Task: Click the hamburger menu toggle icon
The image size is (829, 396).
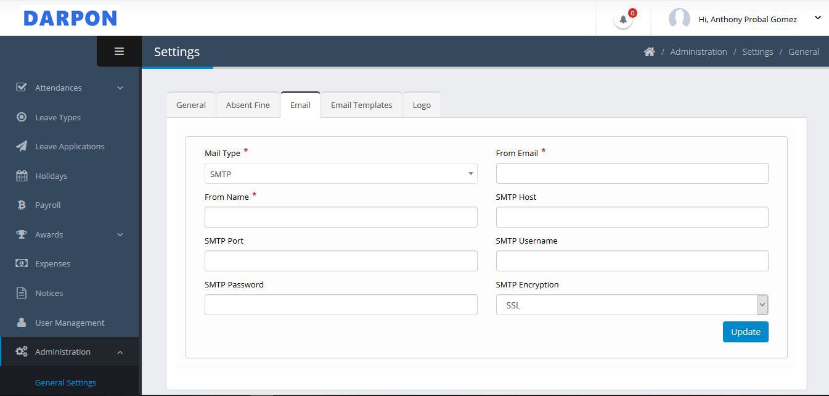Action: [x=119, y=51]
